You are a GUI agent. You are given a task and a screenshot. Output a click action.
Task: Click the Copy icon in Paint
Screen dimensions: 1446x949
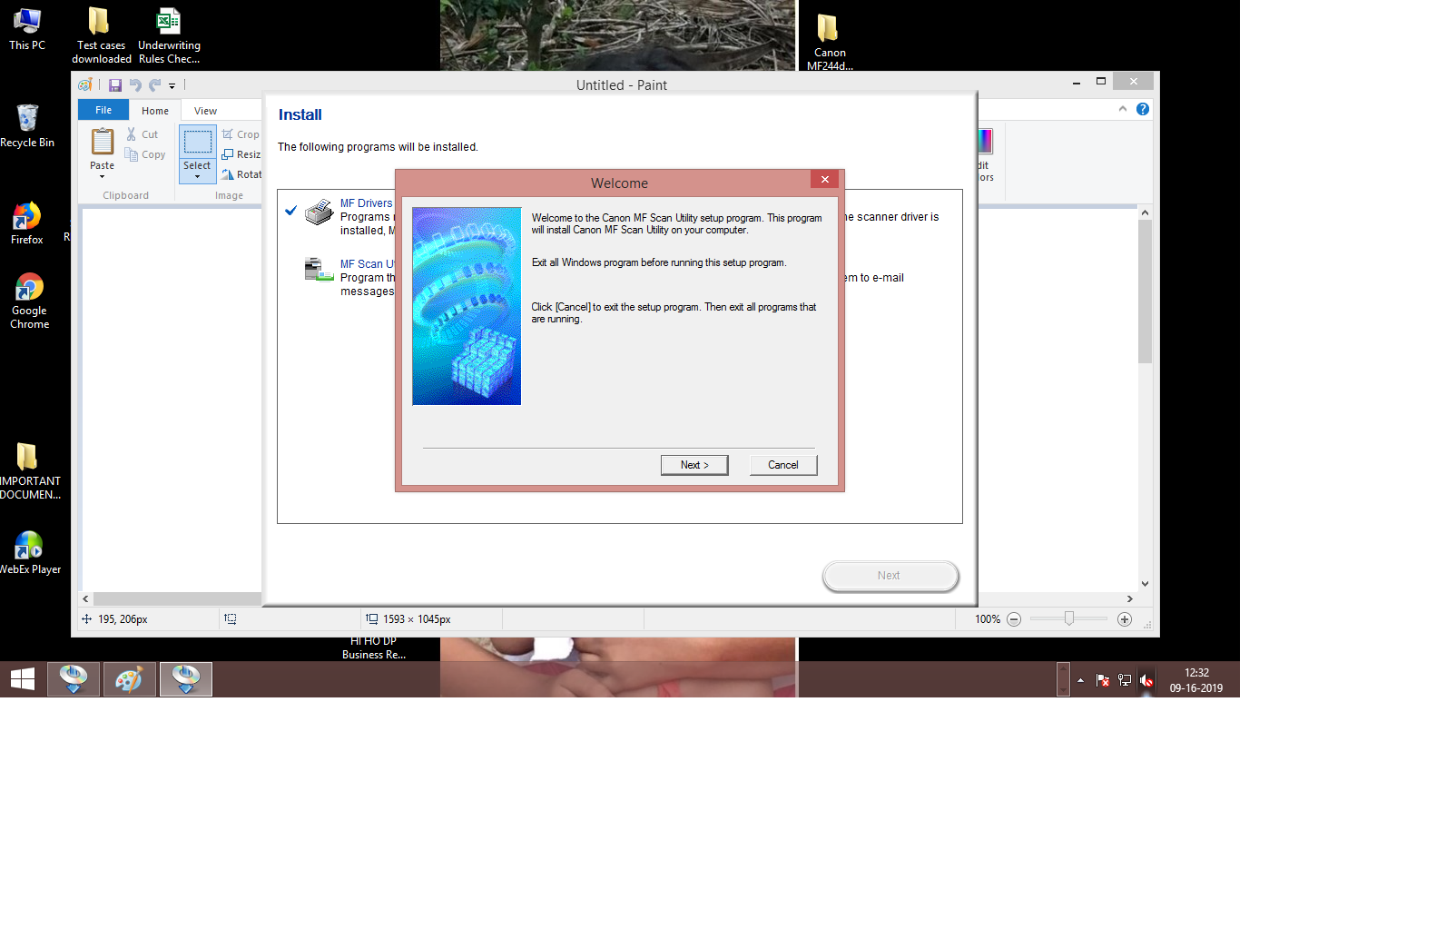tap(132, 154)
